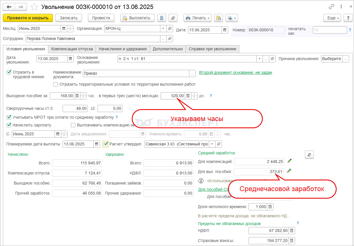Switch to the Начисления и удержания tab
This screenshot has height=246, width=354.
click(123, 49)
